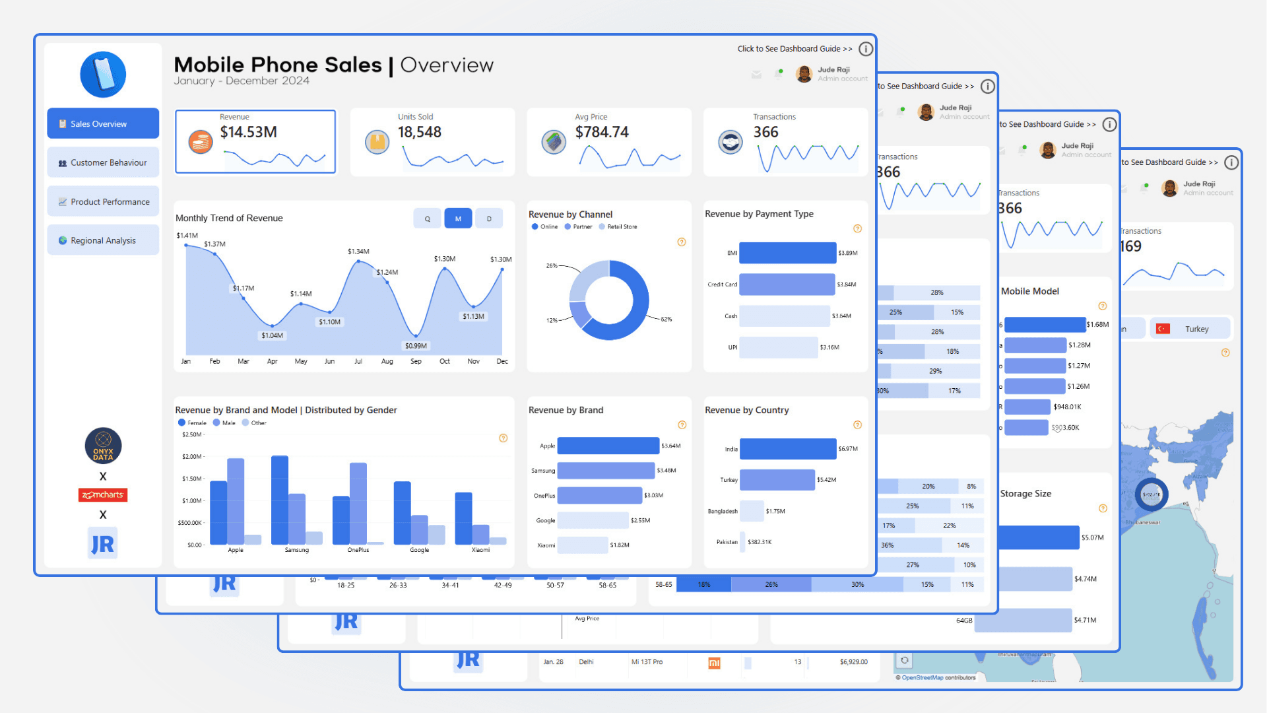1267x713 pixels.
Task: Select the EMI payment type bar
Action: pyautogui.click(x=788, y=253)
